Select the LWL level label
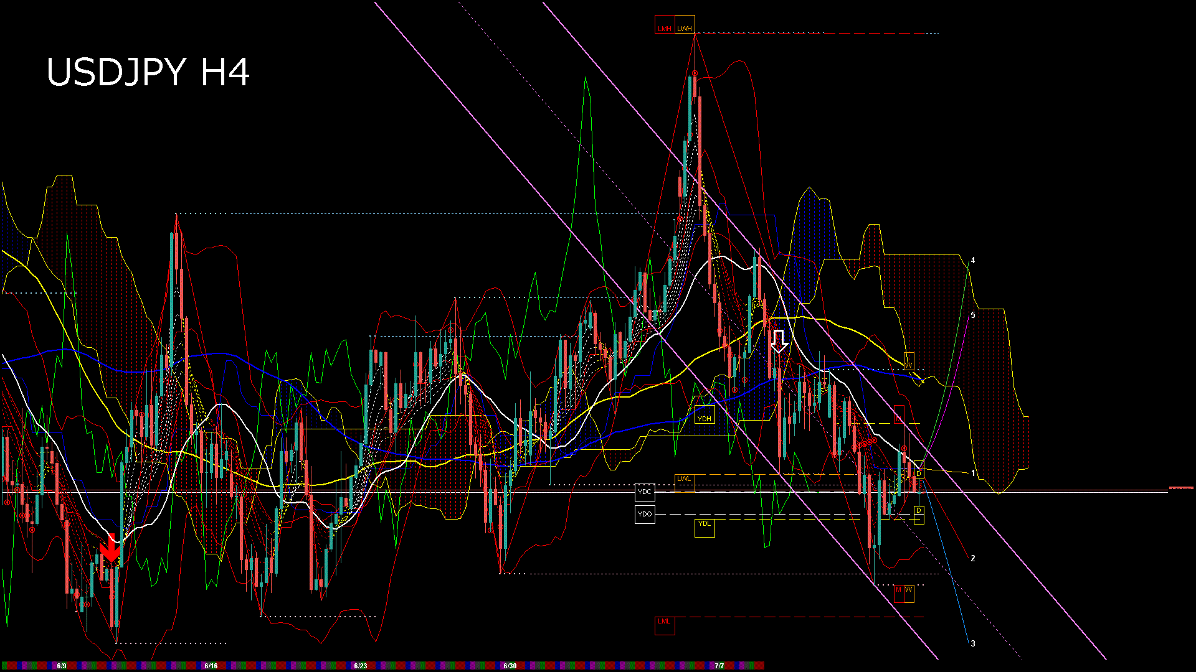1196x672 pixels. (x=685, y=482)
